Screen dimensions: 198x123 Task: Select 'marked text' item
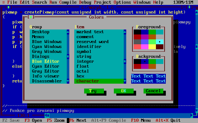[x=99, y=32]
